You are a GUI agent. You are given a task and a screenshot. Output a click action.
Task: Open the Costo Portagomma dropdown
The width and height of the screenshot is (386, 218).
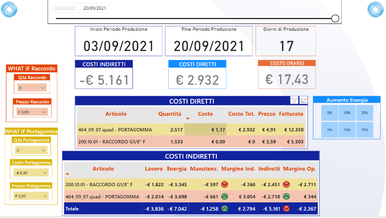point(31,173)
